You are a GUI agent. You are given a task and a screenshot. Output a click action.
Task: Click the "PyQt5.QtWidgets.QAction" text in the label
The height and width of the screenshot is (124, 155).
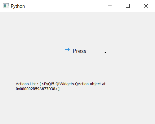(66, 84)
